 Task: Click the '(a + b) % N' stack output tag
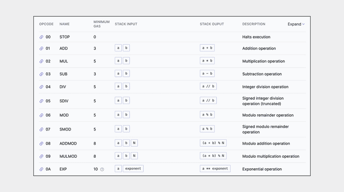(x=213, y=143)
